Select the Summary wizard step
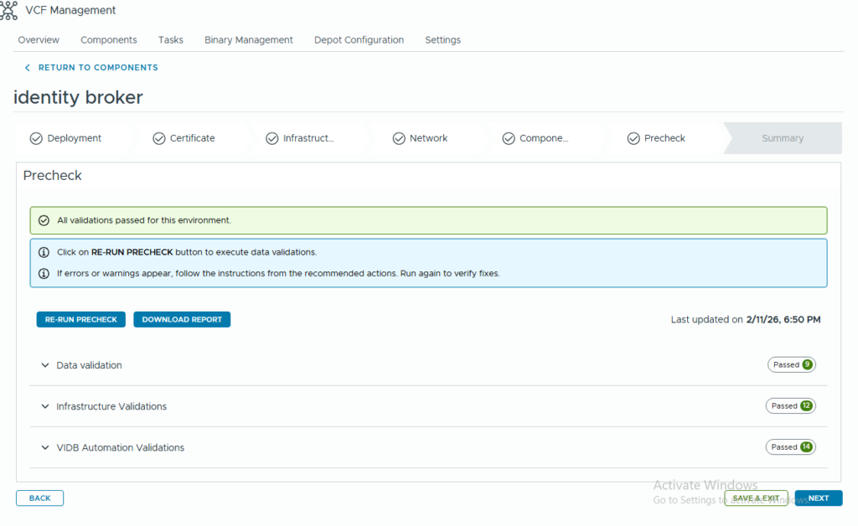This screenshot has width=858, height=526. [782, 139]
